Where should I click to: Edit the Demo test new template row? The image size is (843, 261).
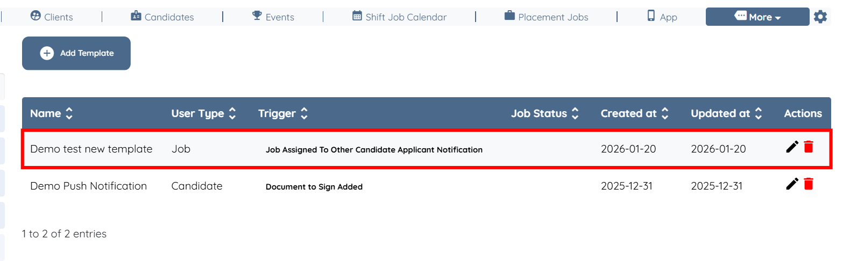(x=792, y=147)
